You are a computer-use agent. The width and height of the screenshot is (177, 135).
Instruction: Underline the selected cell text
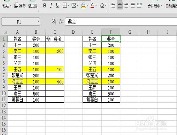[58, 5]
